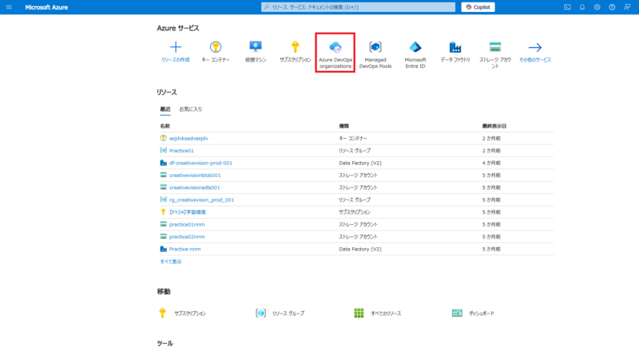The image size is (639, 351).
Task: Open すべてのリソース in the 移動 section
Action: click(378, 314)
